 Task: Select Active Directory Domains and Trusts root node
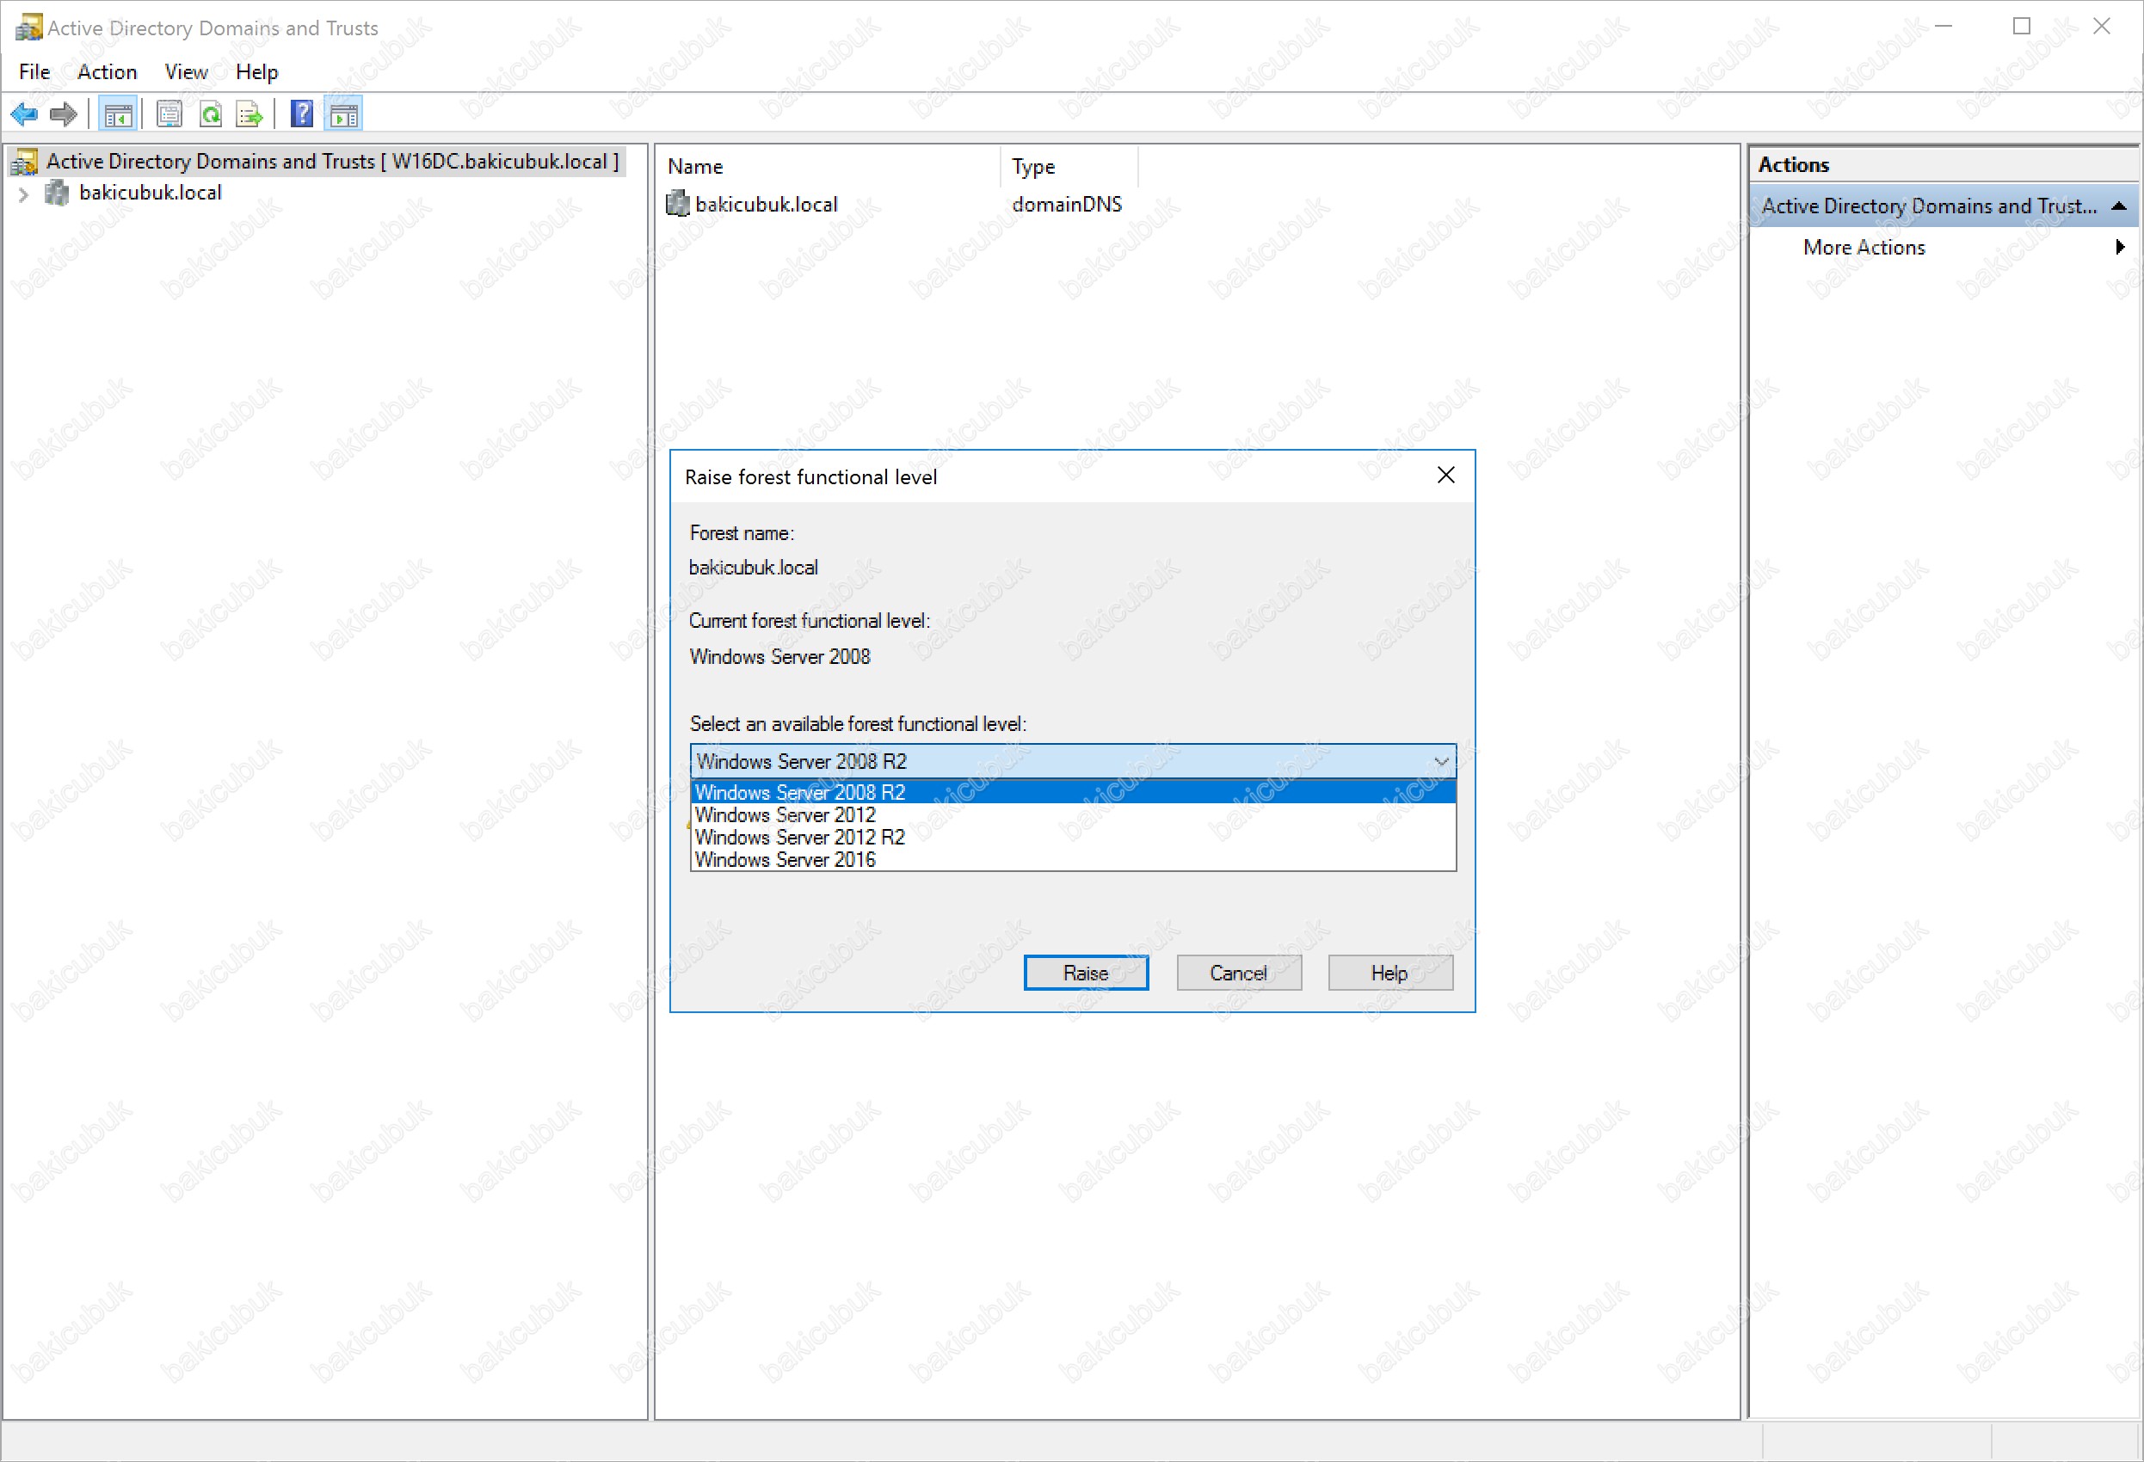coord(332,162)
